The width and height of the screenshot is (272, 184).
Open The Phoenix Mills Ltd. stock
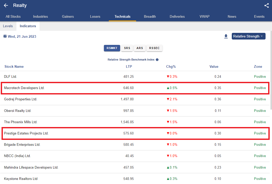click(x=21, y=122)
